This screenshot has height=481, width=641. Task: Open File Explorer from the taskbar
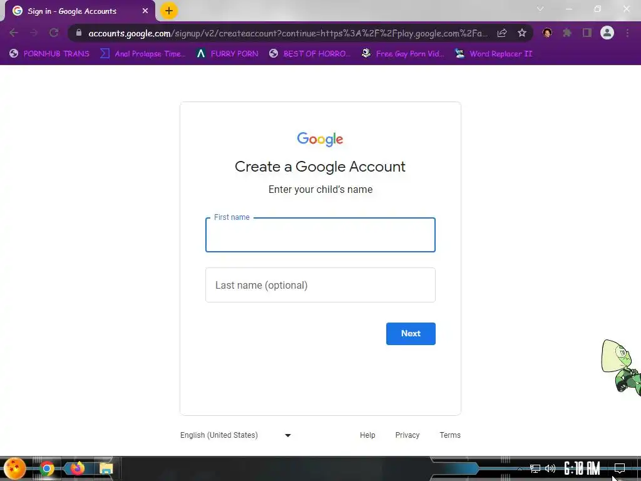click(106, 468)
